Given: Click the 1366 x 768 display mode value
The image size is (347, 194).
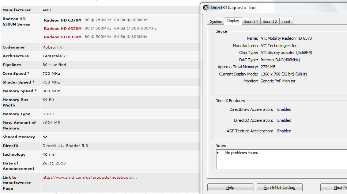Looking at the screenshot, I should [x=284, y=74].
